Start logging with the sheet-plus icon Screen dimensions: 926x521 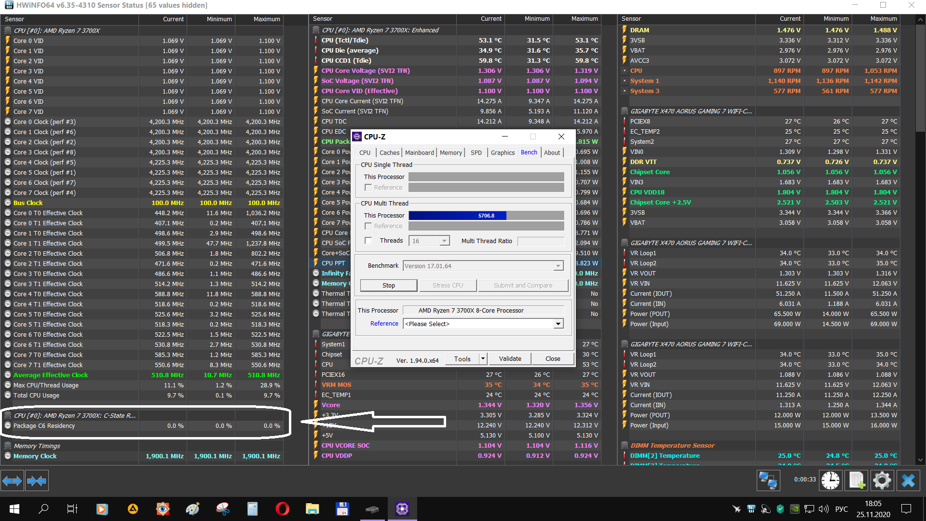(857, 480)
